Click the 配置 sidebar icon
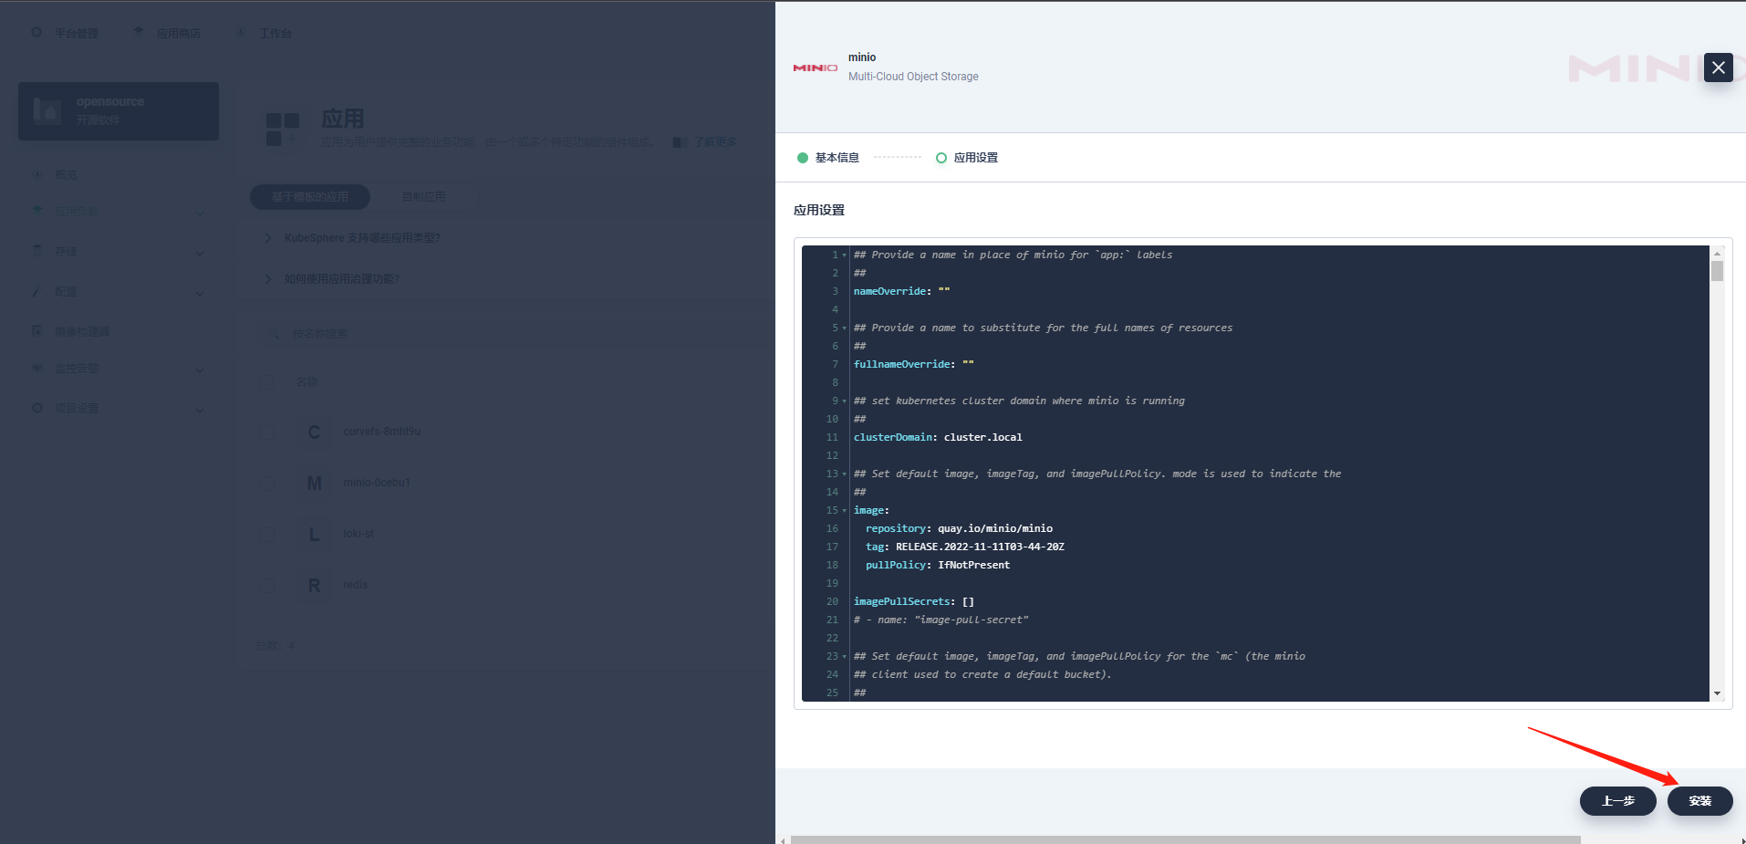Screen dimensions: 1746x844 [37, 291]
